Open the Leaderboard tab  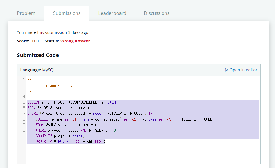(112, 13)
